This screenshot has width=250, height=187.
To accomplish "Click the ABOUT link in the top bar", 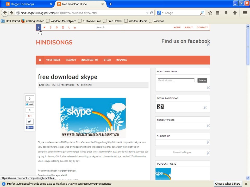I will coord(189,27).
